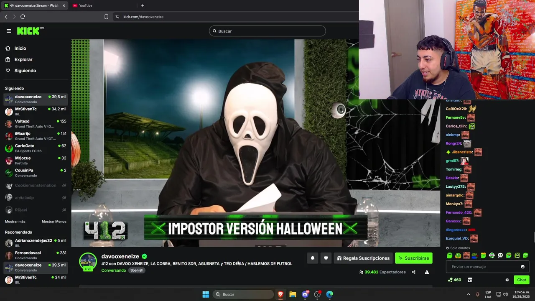Open offline anitalaulp channel
The width and height of the screenshot is (535, 301).
[x=36, y=197]
